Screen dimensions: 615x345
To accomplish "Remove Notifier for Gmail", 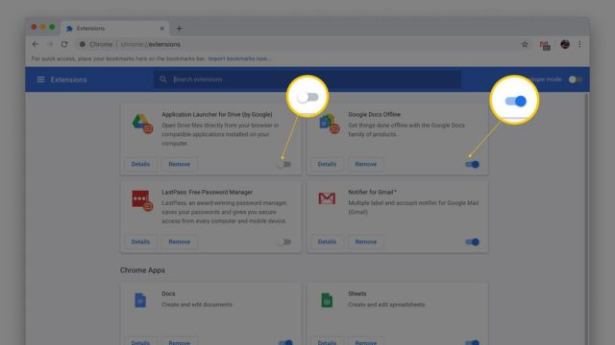I will coord(365,241).
